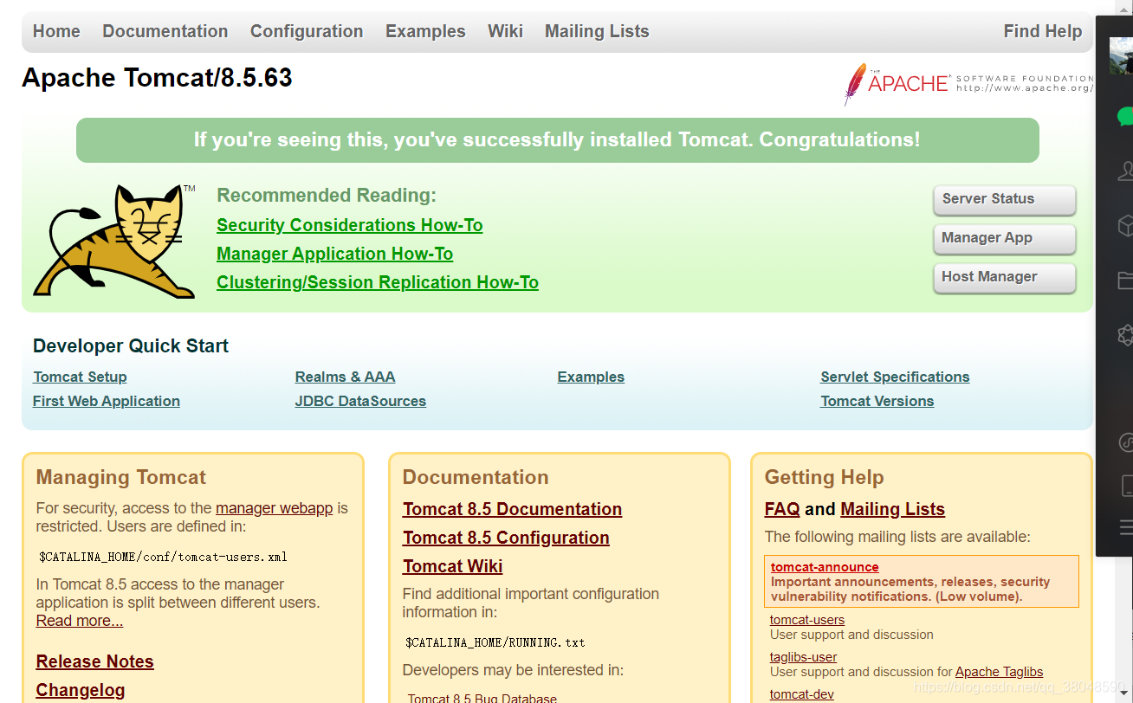Open the Tomcat Versions link

877,401
